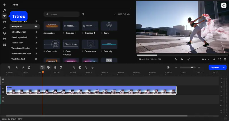Select the arrow selection tool

43,67
